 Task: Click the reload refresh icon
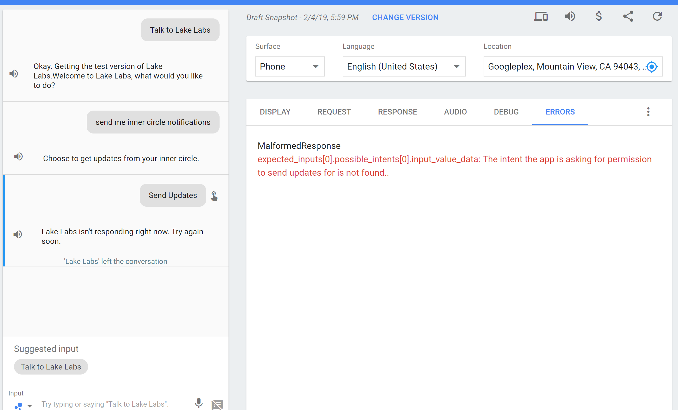coord(657,17)
